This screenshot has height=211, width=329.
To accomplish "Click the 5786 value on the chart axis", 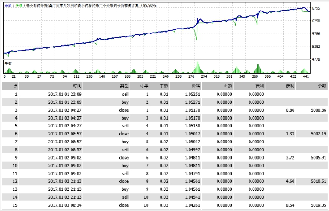I will (316, 33).
